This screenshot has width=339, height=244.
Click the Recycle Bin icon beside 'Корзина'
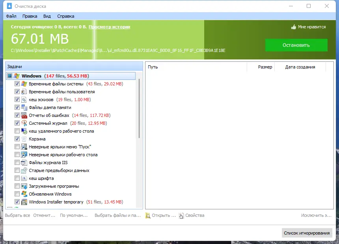click(x=24, y=139)
